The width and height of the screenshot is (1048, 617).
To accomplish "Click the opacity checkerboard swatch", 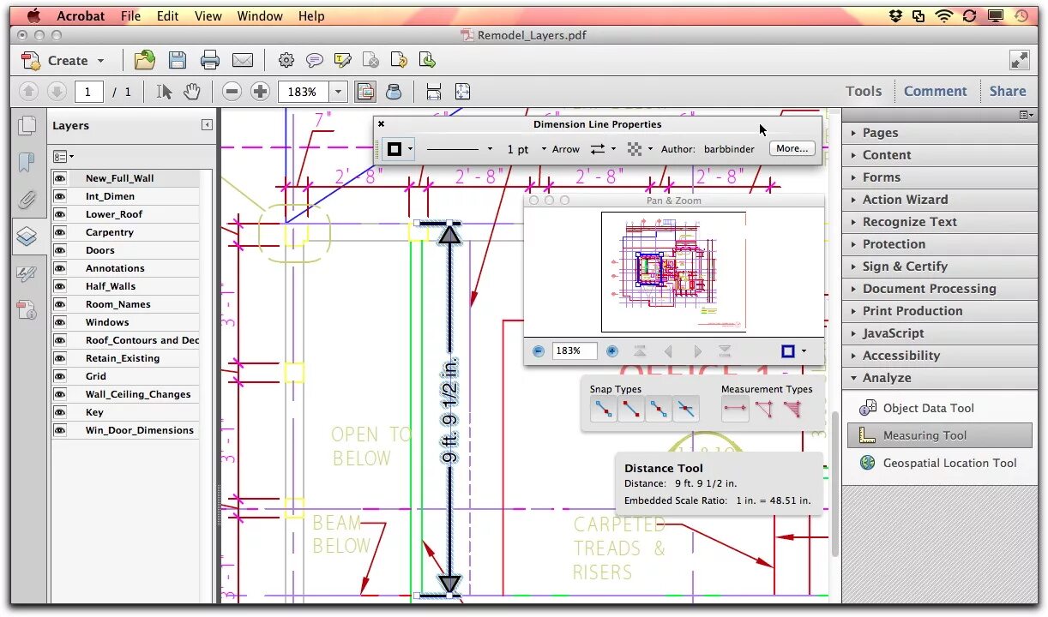I will point(635,149).
